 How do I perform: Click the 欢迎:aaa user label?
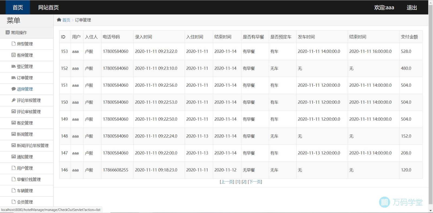coord(384,8)
